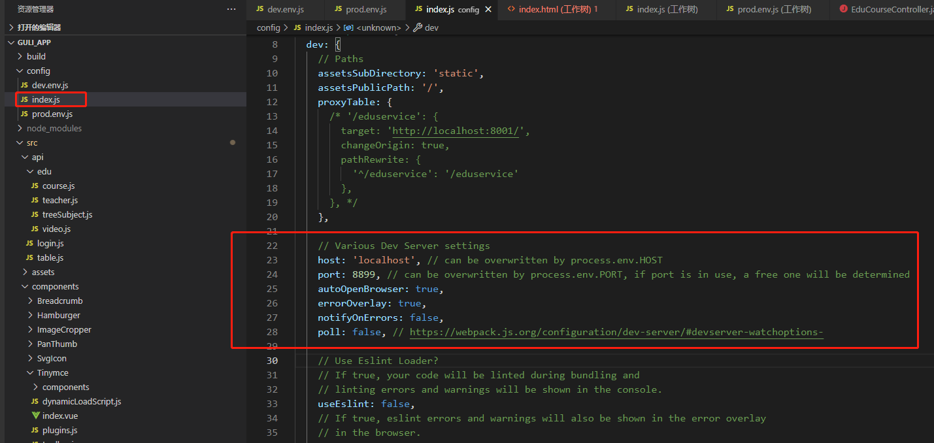The height and width of the screenshot is (443, 934).
Task: Click the symbol icon before <unknown> breadcrumb
Action: click(348, 27)
